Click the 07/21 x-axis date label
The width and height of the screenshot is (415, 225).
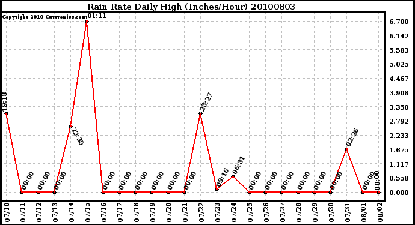[185, 212]
